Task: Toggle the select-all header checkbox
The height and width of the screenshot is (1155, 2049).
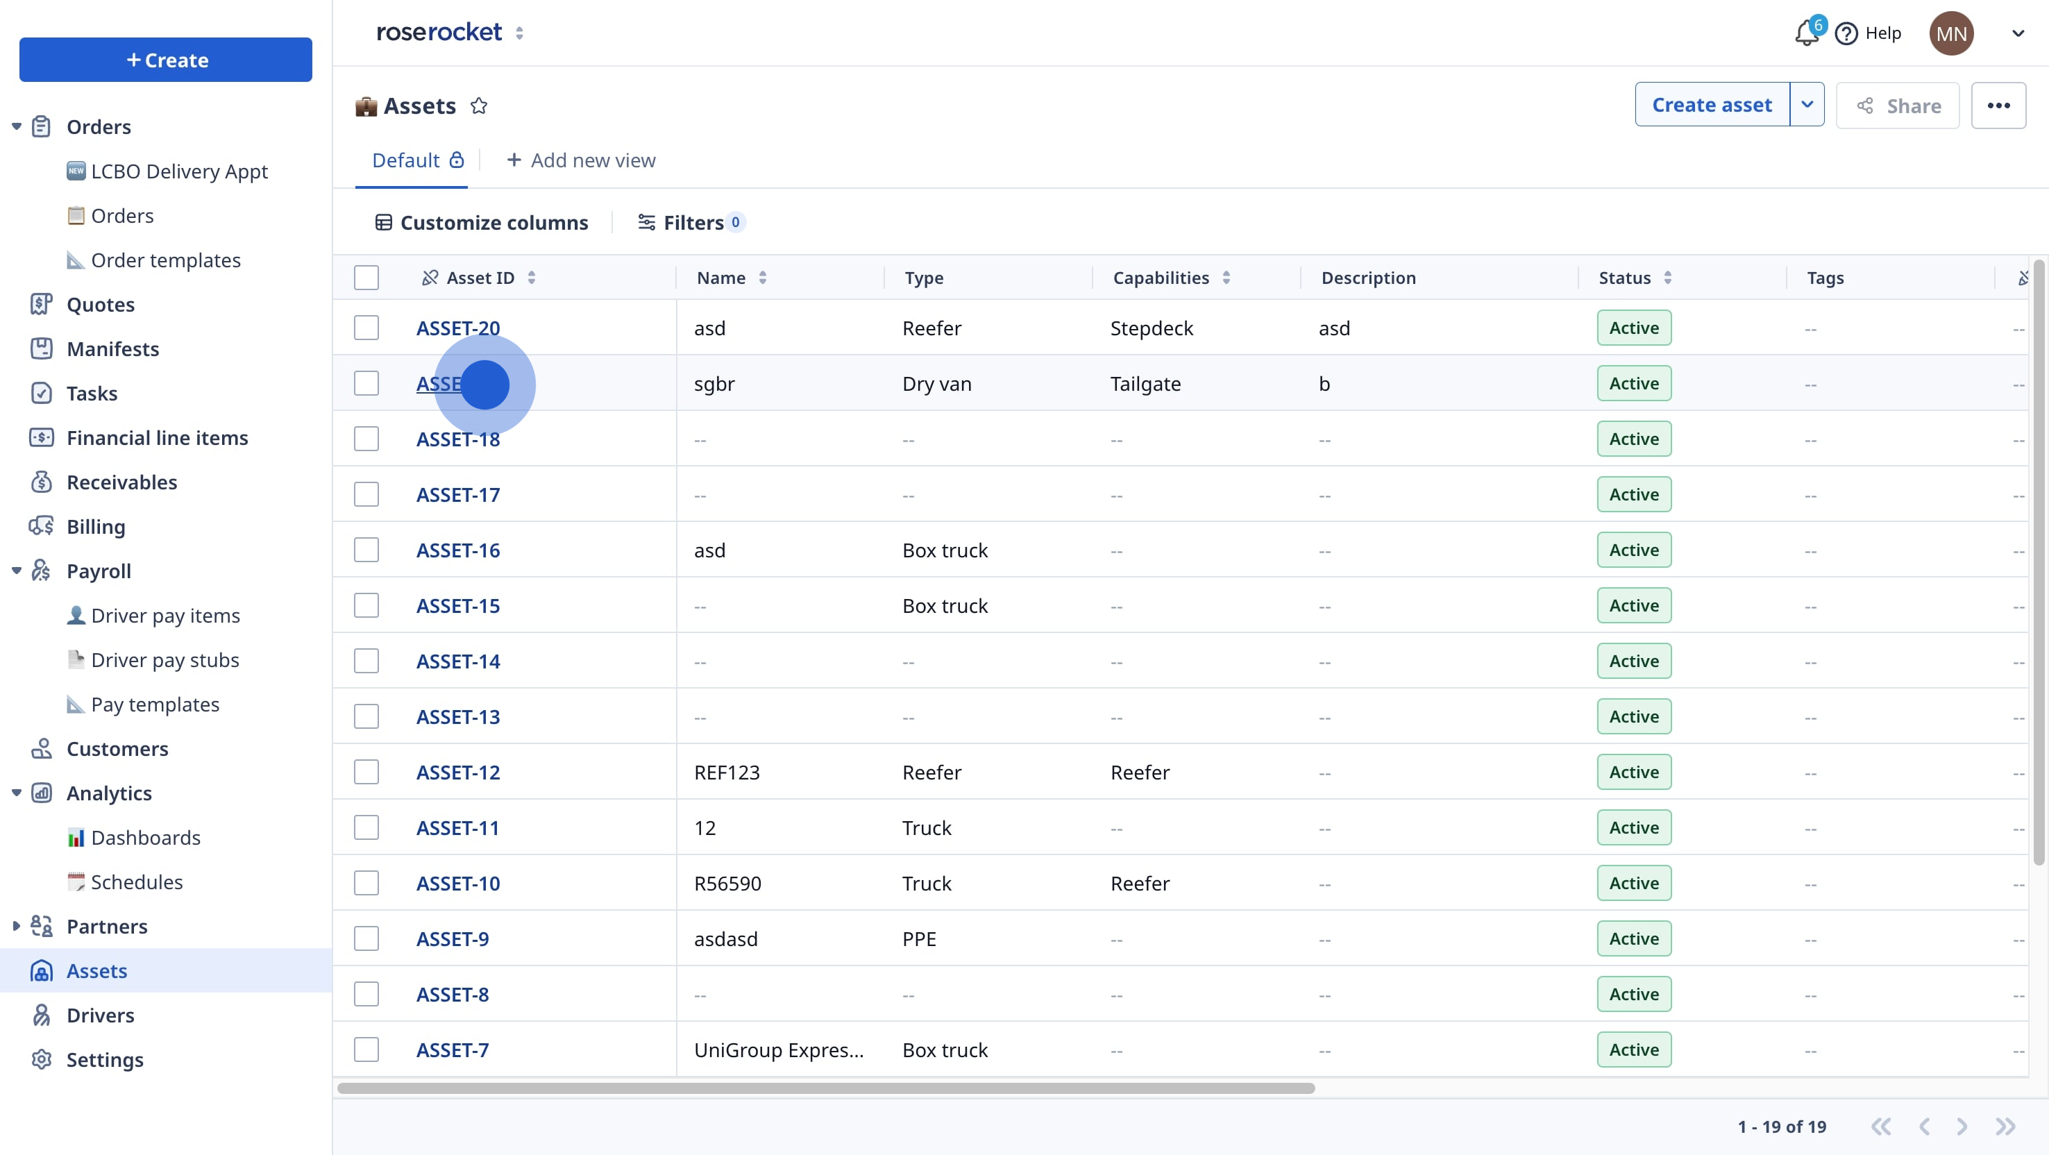Action: [x=366, y=278]
